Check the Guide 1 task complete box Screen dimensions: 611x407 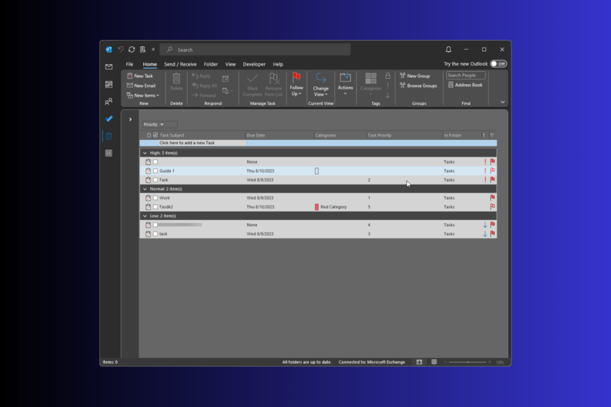coord(155,171)
